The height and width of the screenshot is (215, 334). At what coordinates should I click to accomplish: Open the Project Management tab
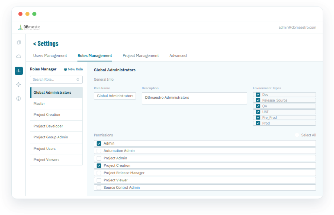coord(141,56)
